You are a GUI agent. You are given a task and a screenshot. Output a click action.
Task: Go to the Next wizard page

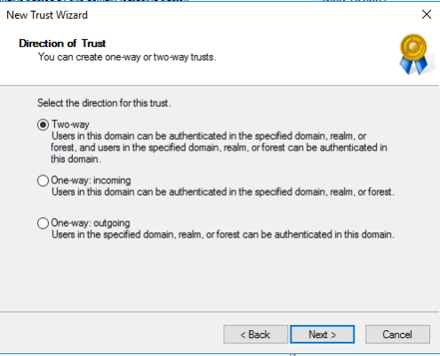[323, 335]
